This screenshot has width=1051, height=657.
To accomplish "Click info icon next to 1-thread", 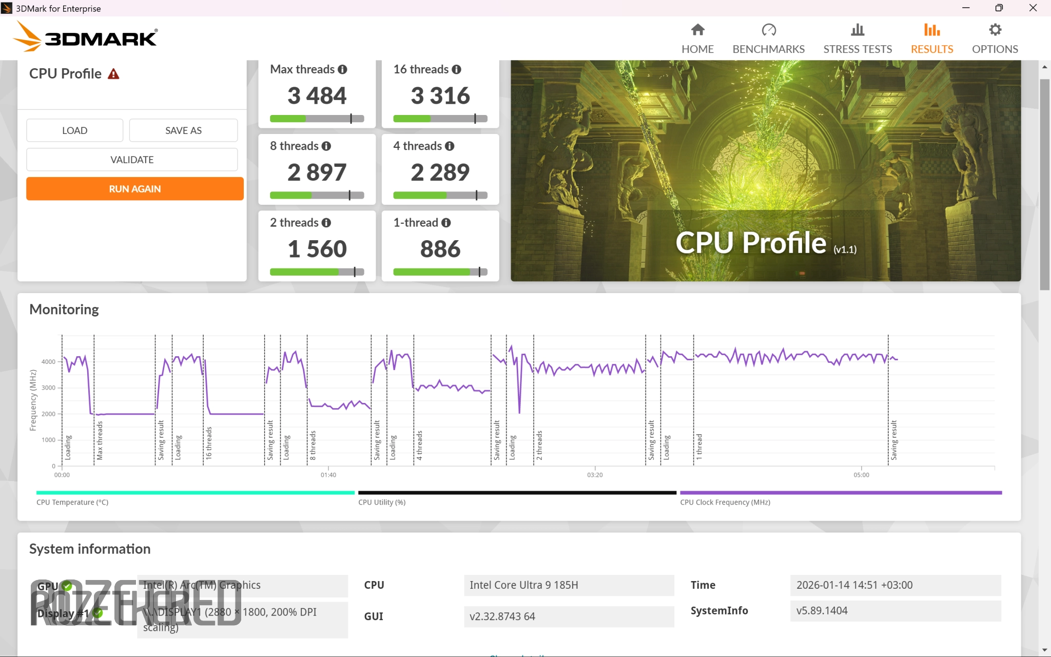I will [x=446, y=223].
